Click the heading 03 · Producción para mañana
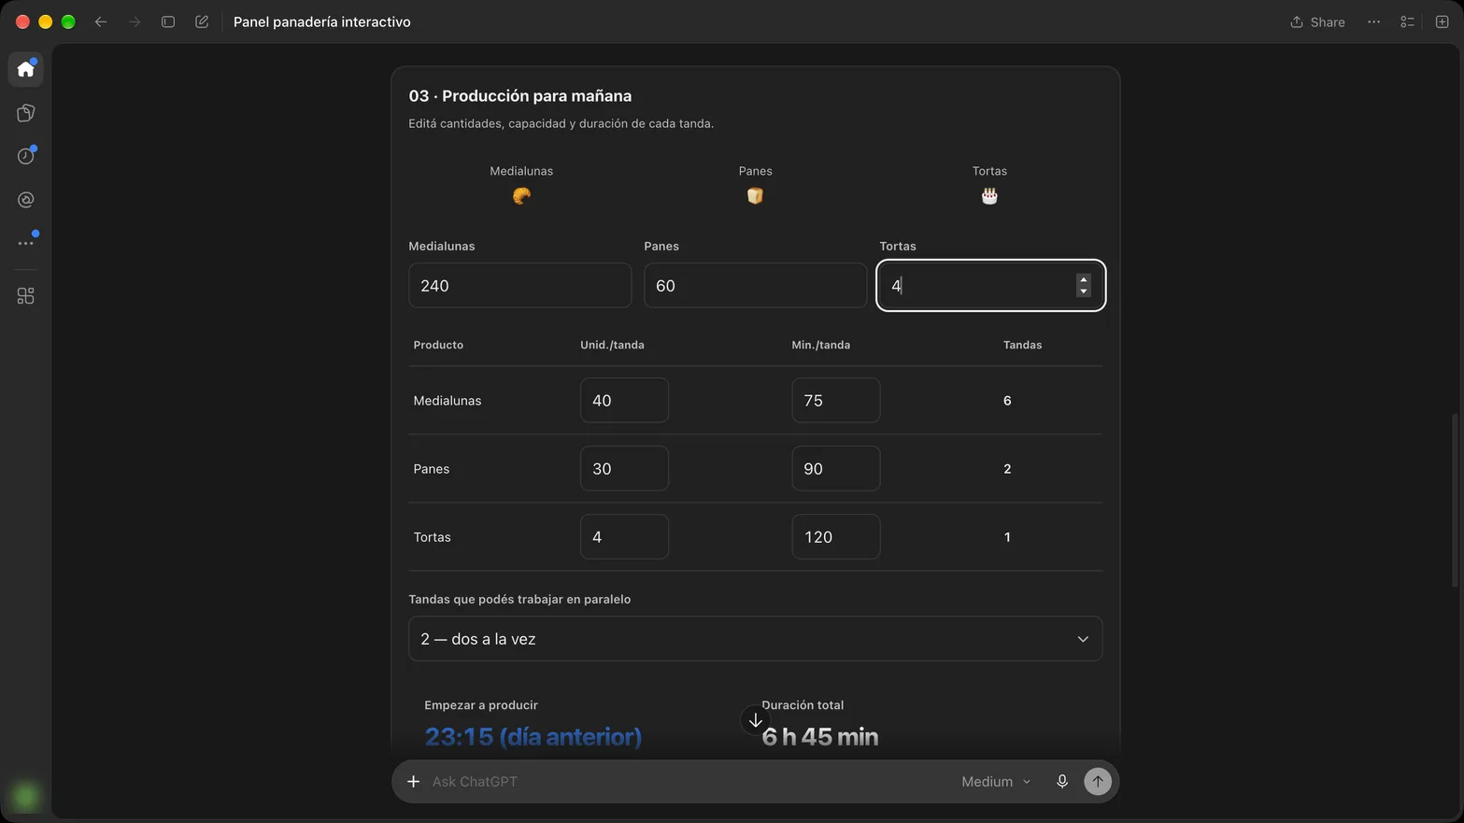Screen dimensions: 1464x823 519,95
